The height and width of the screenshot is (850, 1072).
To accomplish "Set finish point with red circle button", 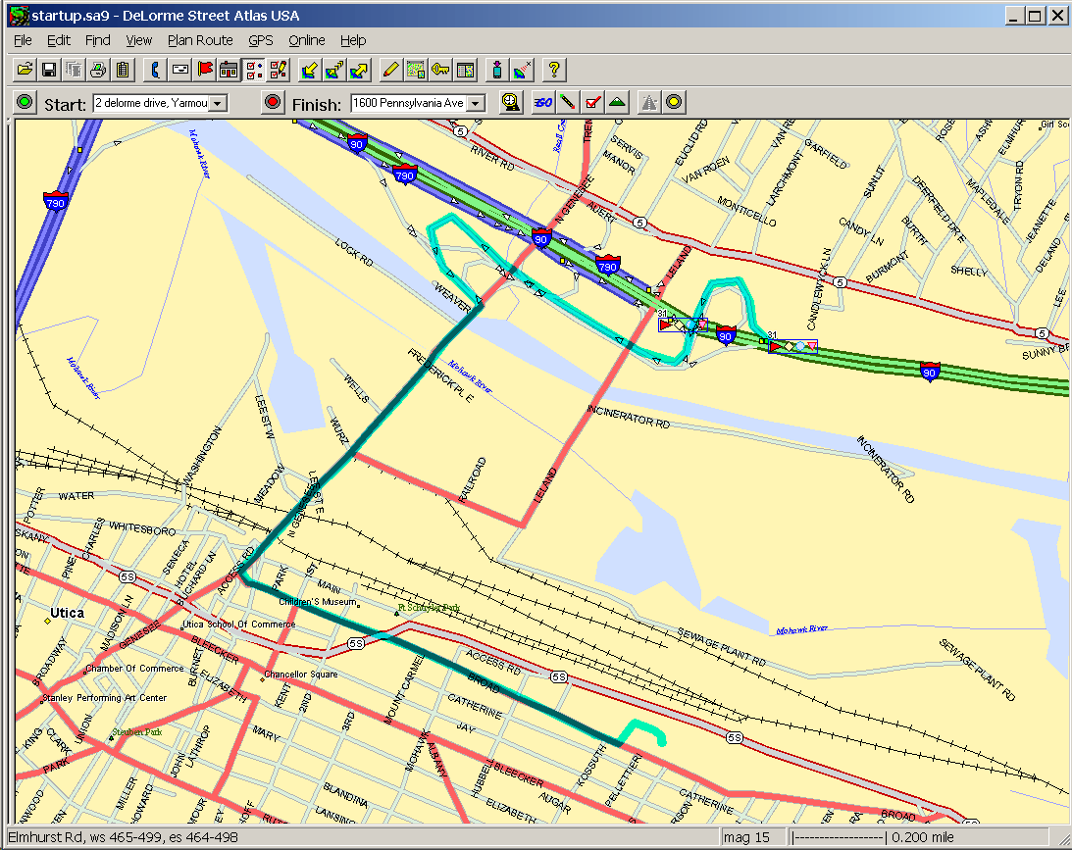I will pos(273,103).
